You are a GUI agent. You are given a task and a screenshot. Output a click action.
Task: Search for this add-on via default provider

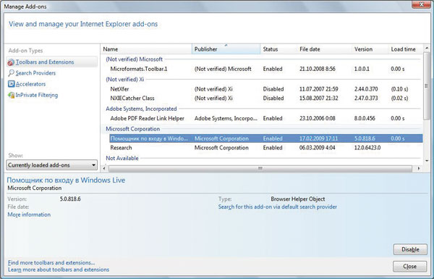(278, 207)
